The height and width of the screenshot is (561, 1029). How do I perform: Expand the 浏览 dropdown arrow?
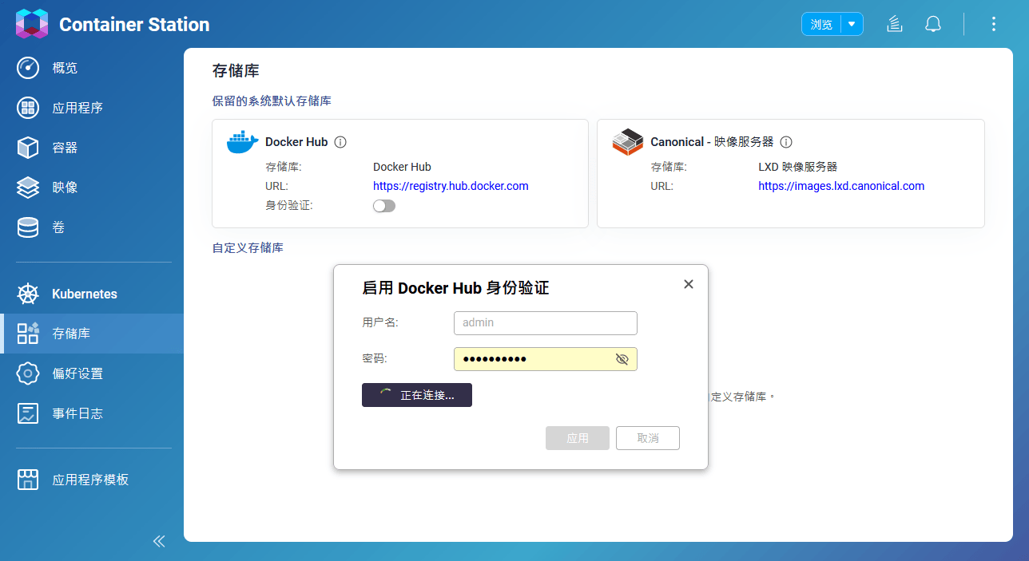pos(852,24)
